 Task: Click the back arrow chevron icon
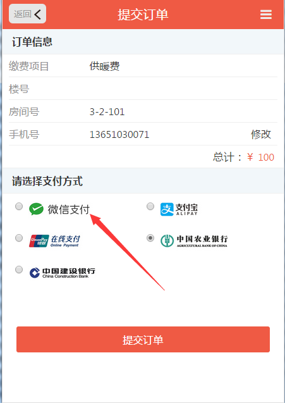coord(38,15)
